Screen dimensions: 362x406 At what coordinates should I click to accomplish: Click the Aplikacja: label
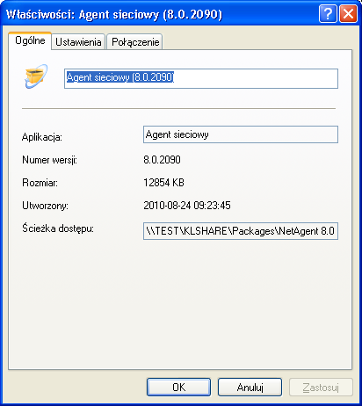[42, 137]
